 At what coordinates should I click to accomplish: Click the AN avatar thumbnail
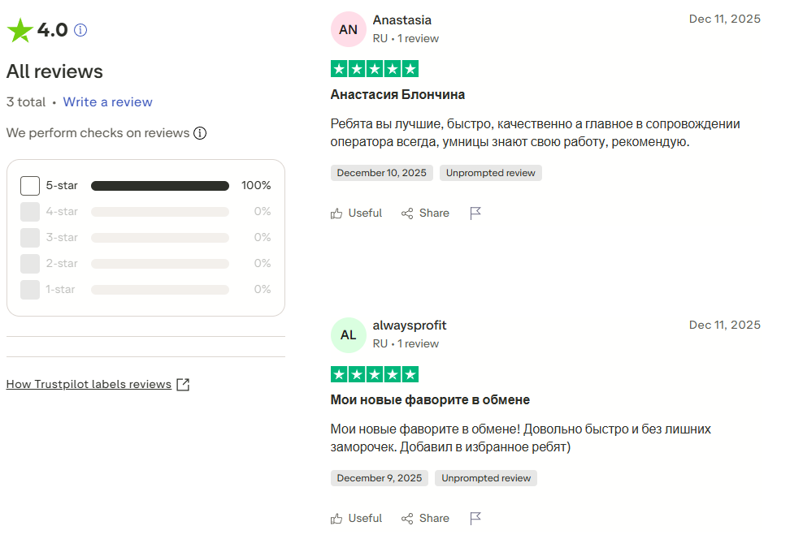pos(348,29)
